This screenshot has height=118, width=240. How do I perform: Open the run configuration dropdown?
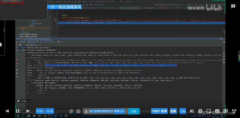166,5
